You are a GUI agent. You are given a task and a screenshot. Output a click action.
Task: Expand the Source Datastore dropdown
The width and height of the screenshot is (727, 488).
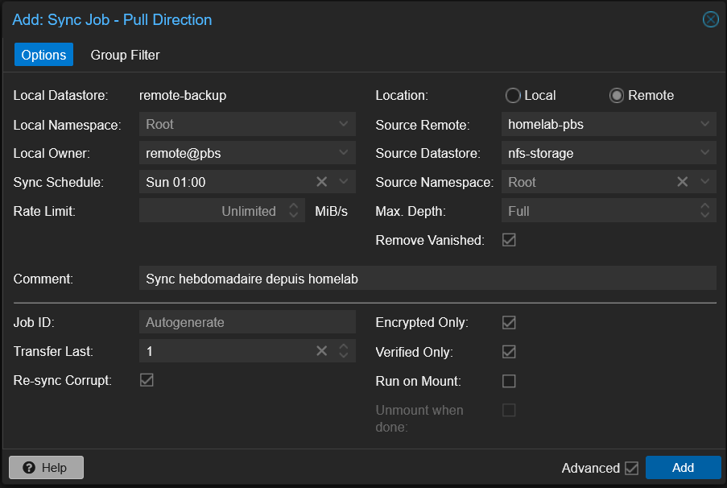[704, 153]
